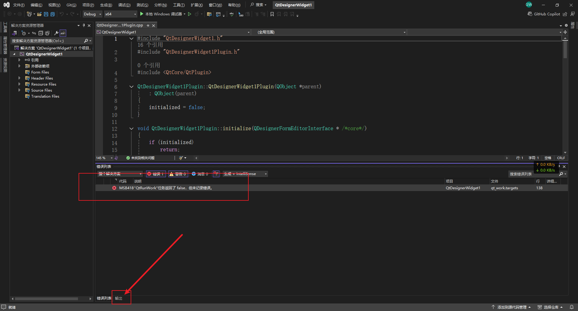
Task: Click Collapse All icon in Solution Explorer
Action: point(41,33)
